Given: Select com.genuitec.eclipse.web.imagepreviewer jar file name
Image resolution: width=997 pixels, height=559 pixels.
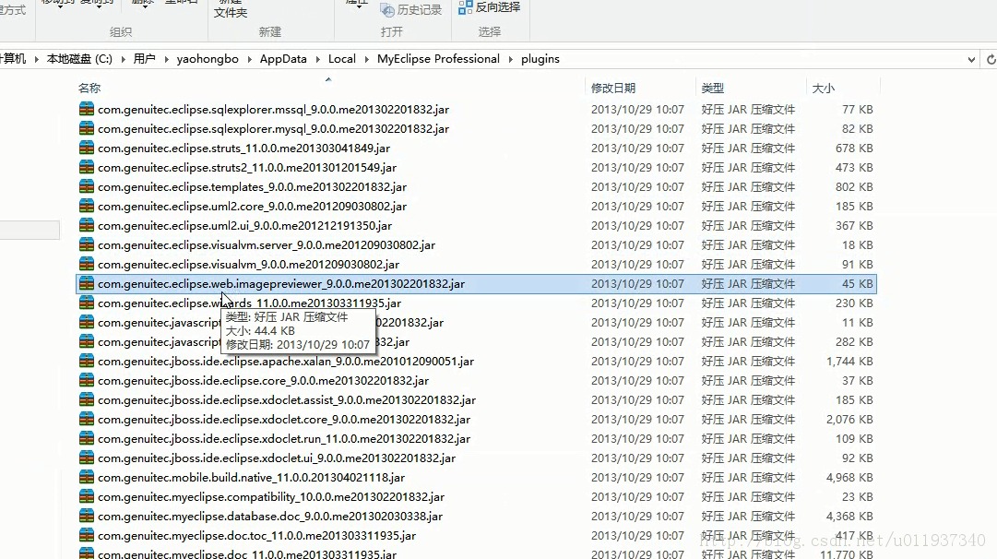Looking at the screenshot, I should click(281, 283).
